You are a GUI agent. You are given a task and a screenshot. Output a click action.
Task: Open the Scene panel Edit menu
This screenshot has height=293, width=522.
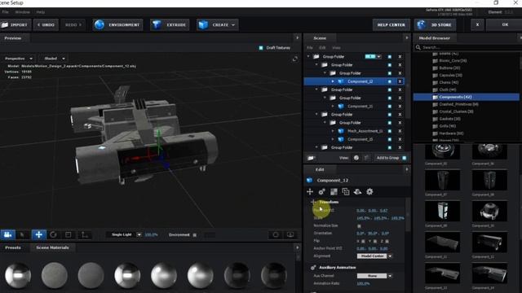[322, 48]
